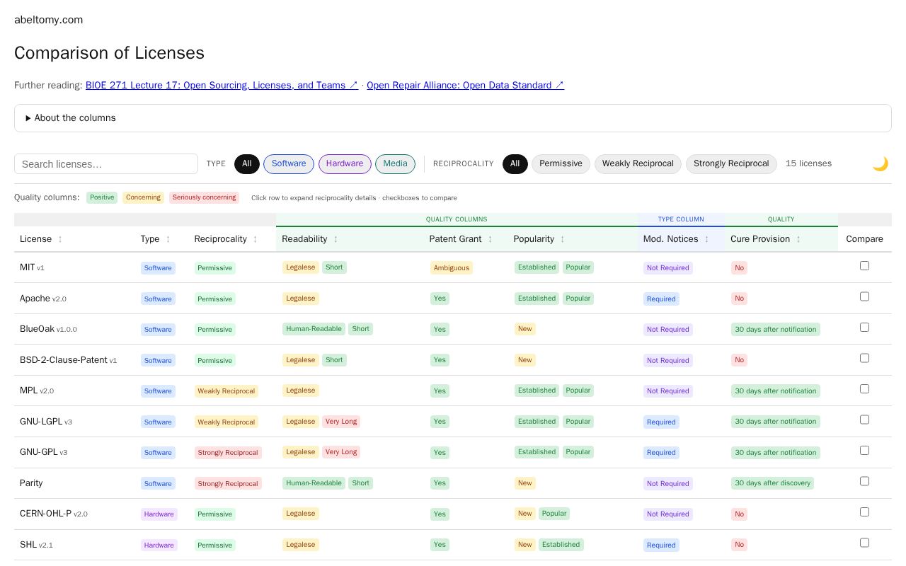Click the abeltomy.com site title
This screenshot has width=906, height=566.
click(49, 20)
